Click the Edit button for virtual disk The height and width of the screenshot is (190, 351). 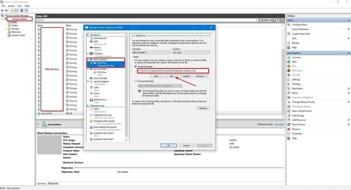[171, 76]
